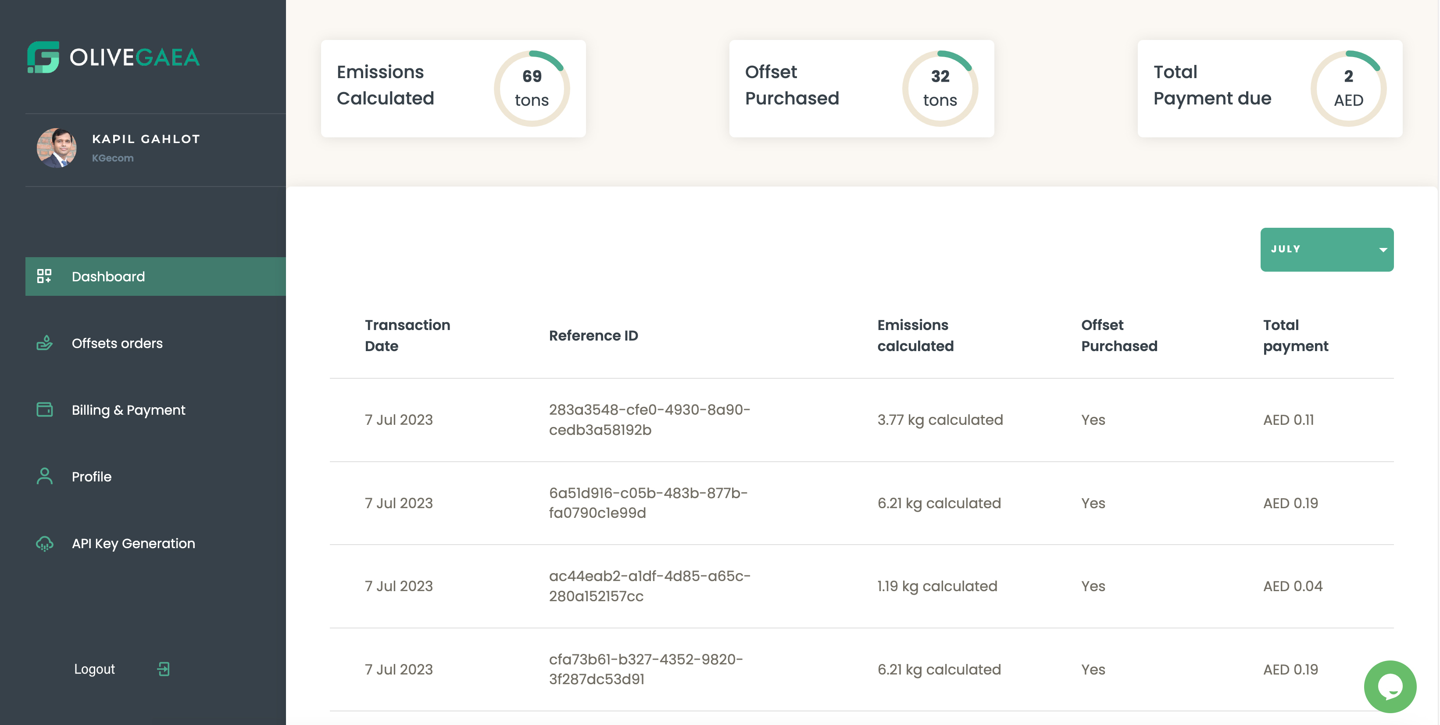This screenshot has width=1440, height=725.
Task: Click the Logout link text
Action: (x=94, y=669)
